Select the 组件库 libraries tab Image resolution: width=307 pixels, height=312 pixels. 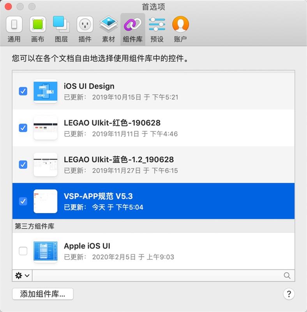pos(132,30)
